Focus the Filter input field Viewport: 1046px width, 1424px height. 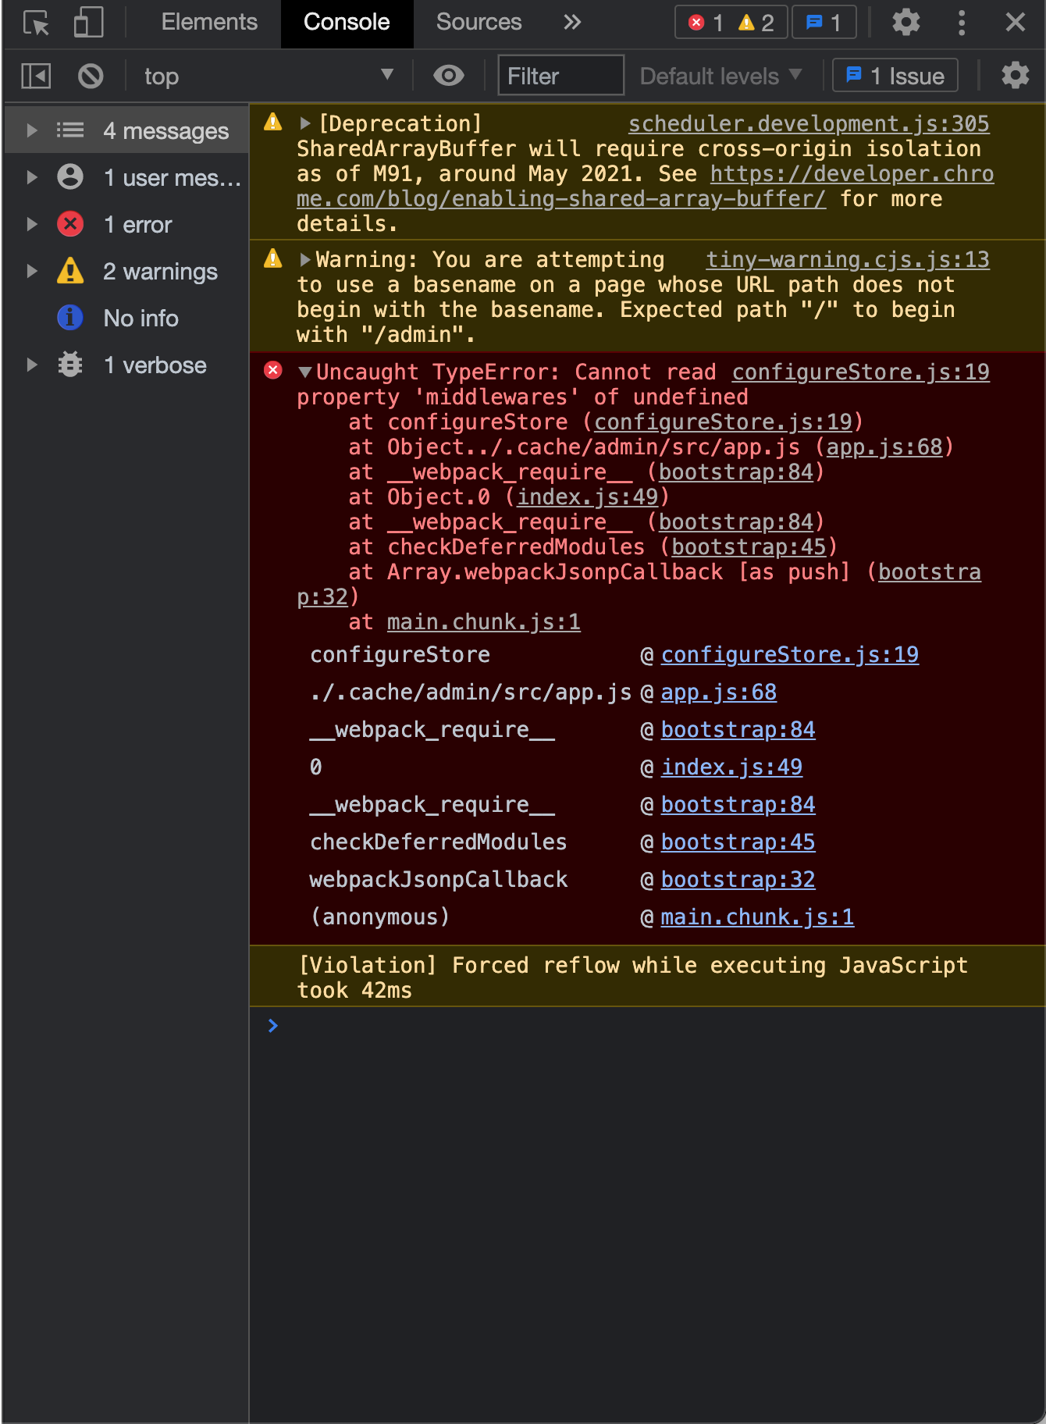[560, 76]
